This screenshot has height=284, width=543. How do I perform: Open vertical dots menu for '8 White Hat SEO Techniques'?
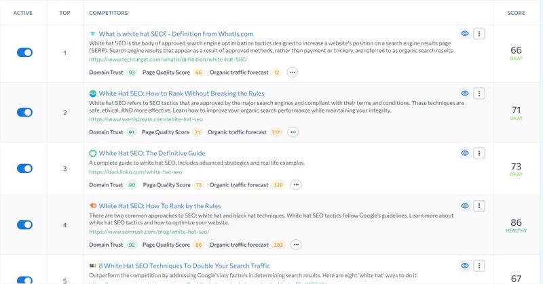[479, 266]
